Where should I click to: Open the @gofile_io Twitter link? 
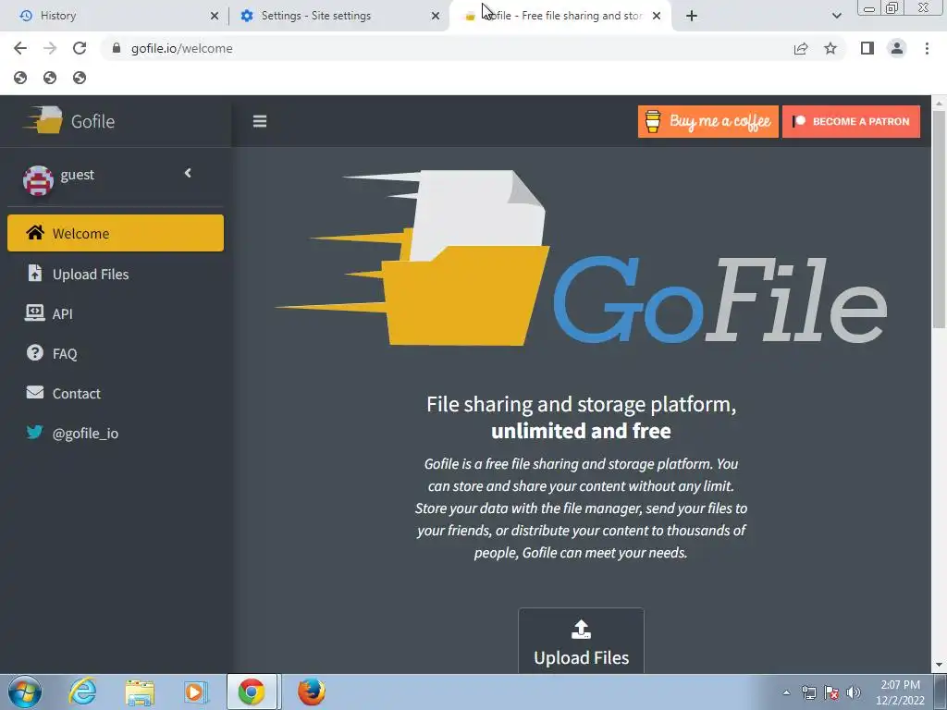[116, 434]
